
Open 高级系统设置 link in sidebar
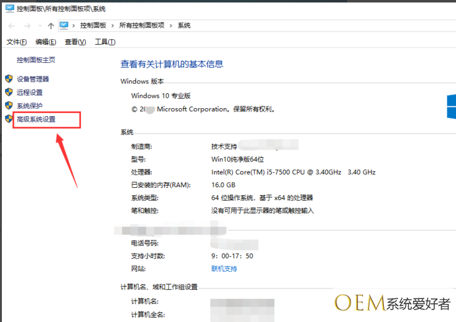point(36,119)
